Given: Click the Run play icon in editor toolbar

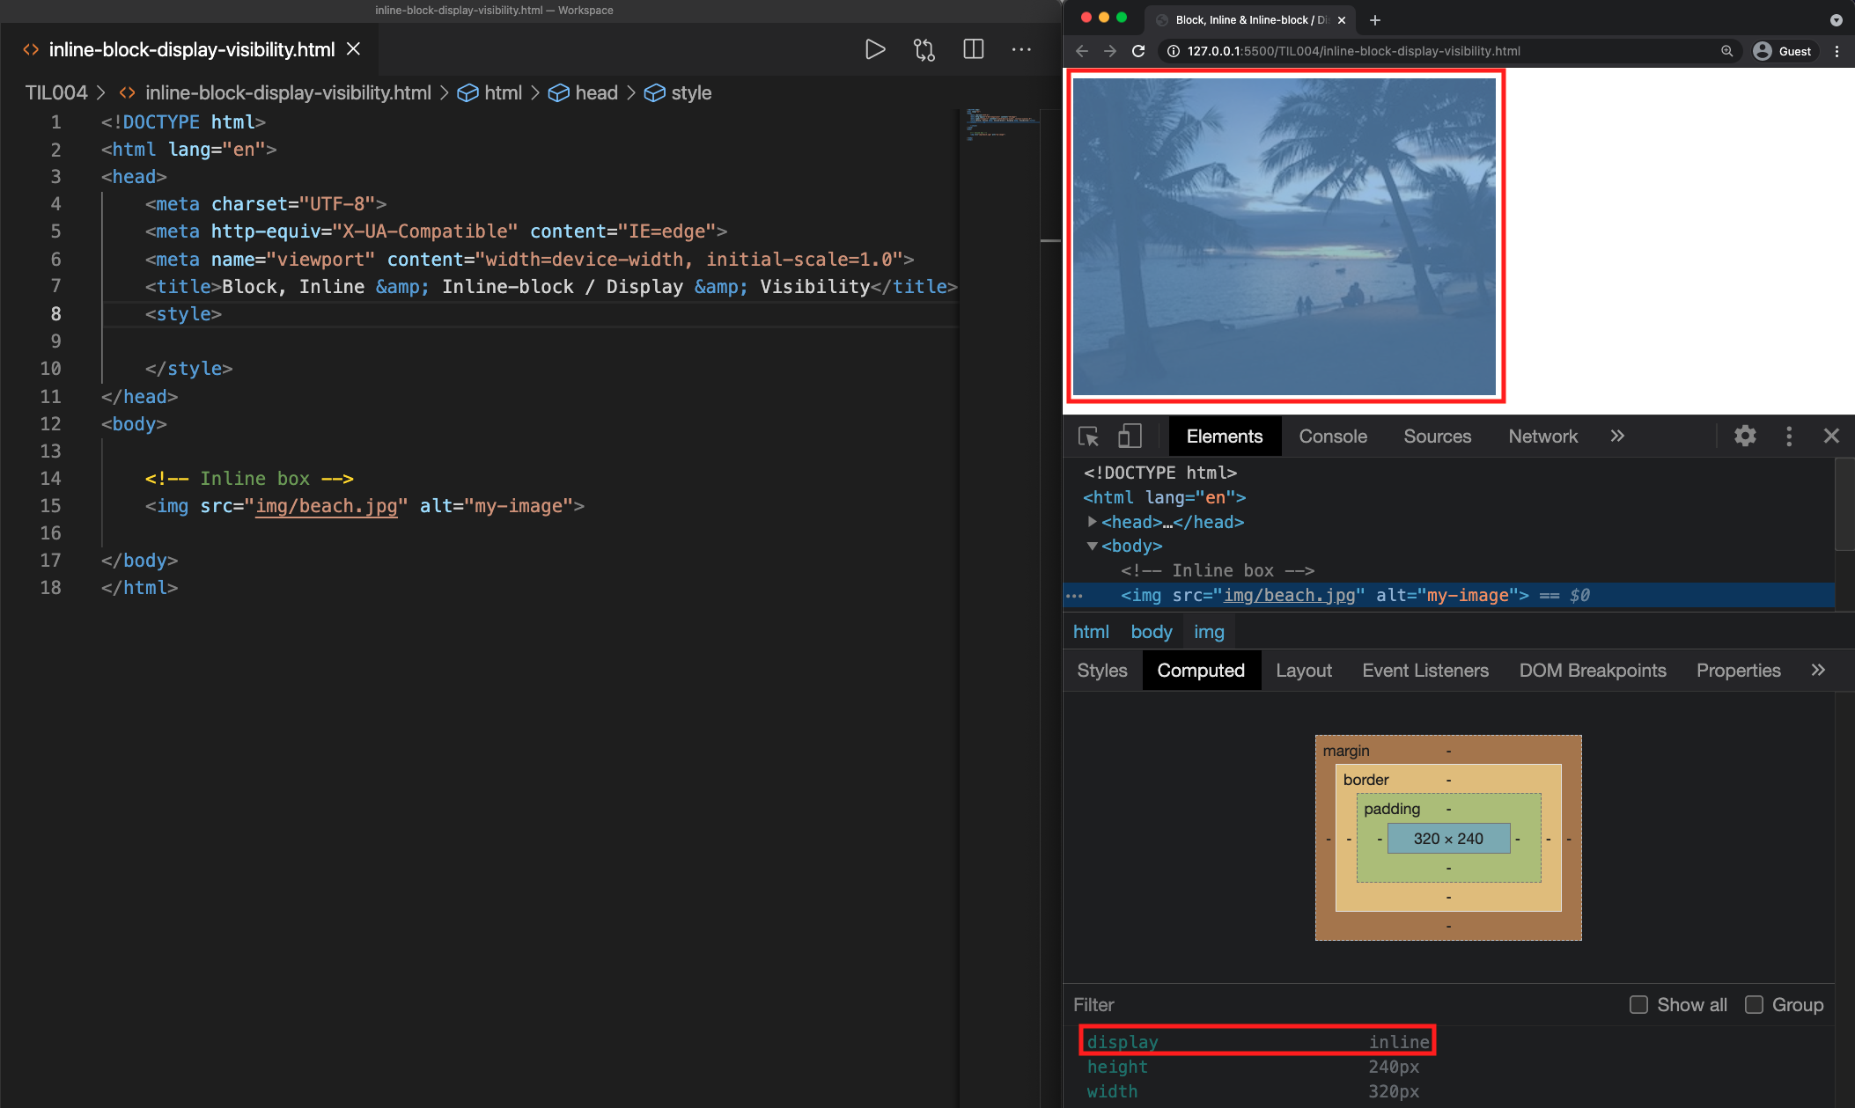Looking at the screenshot, I should pyautogui.click(x=874, y=49).
